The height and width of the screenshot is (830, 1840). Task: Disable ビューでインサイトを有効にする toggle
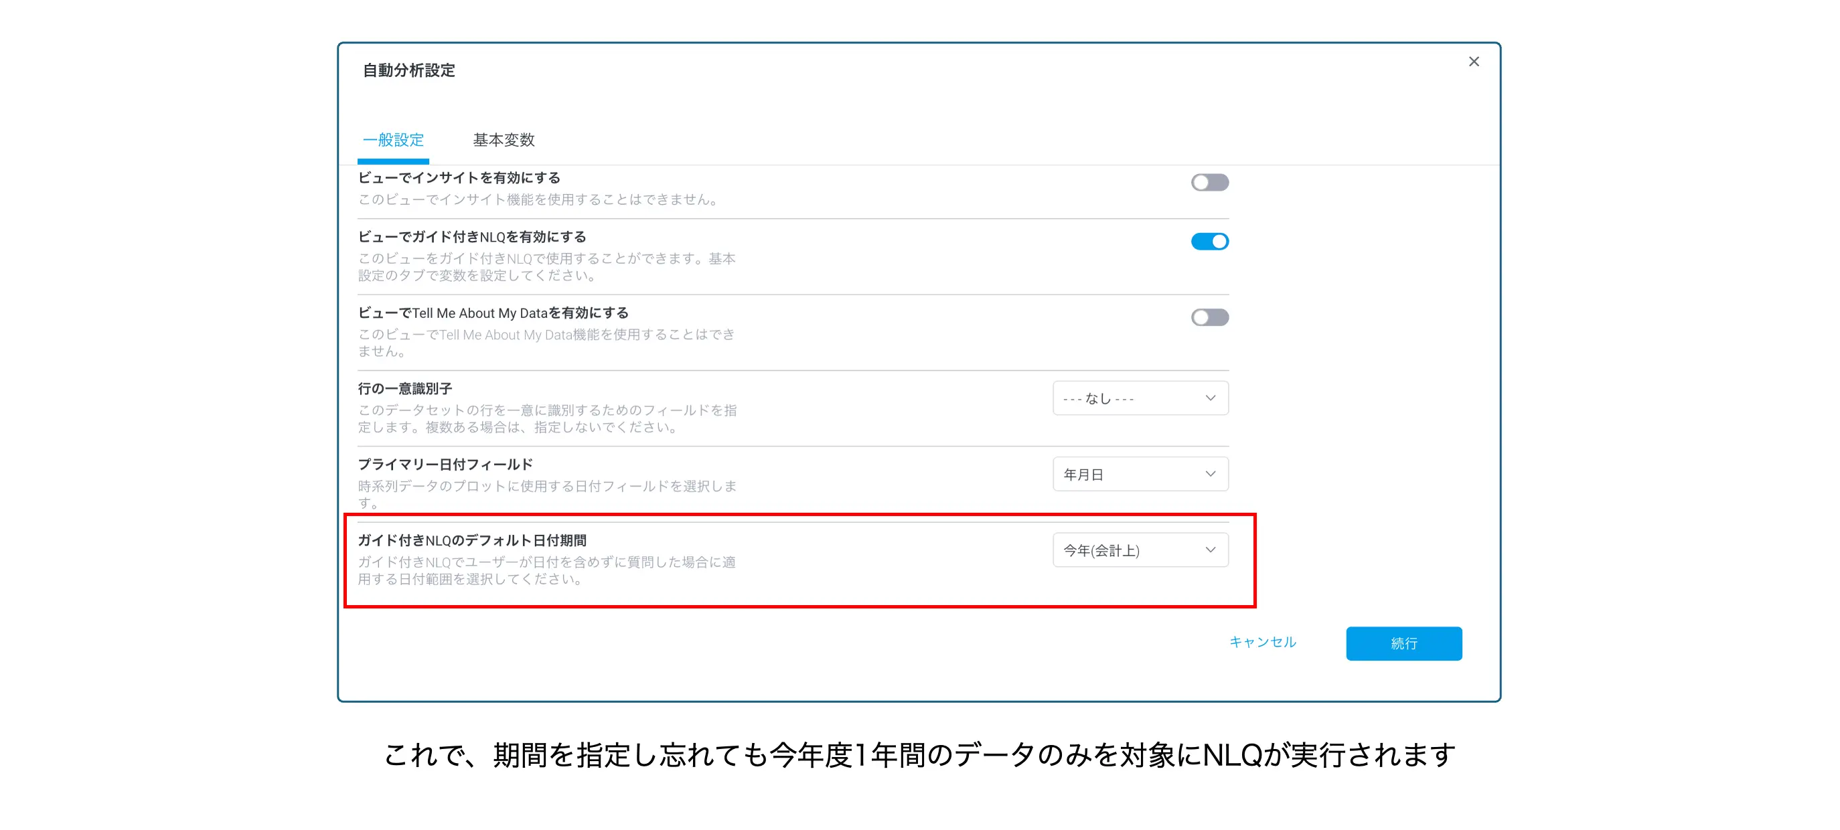coord(1209,182)
